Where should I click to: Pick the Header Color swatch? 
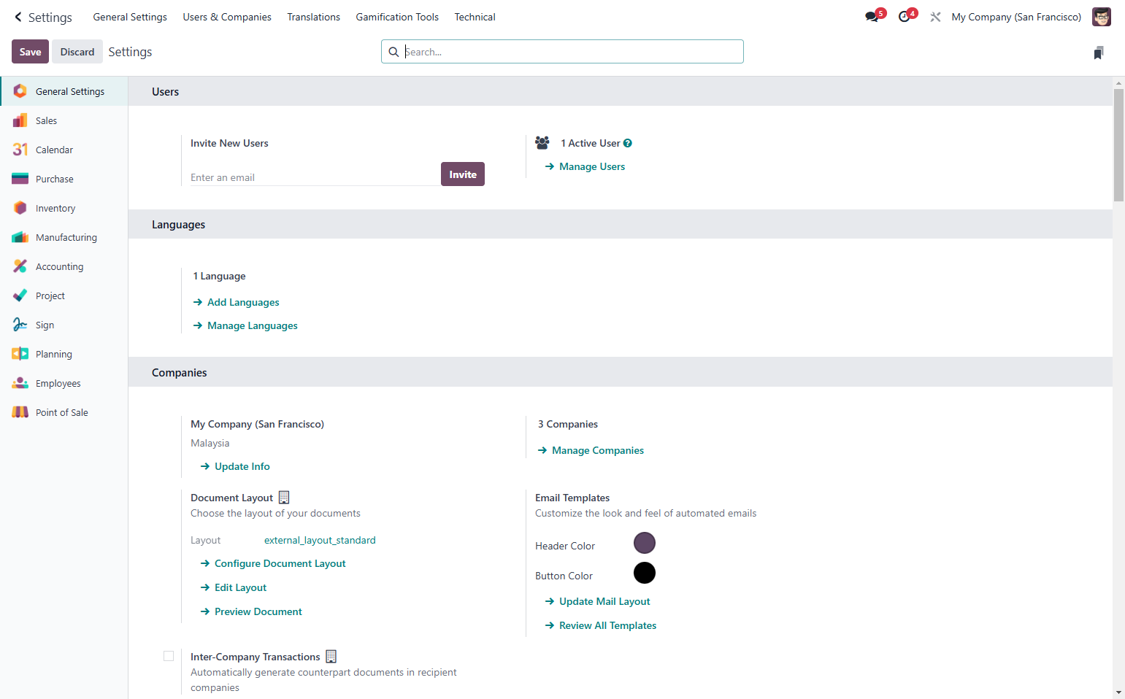[x=645, y=543]
